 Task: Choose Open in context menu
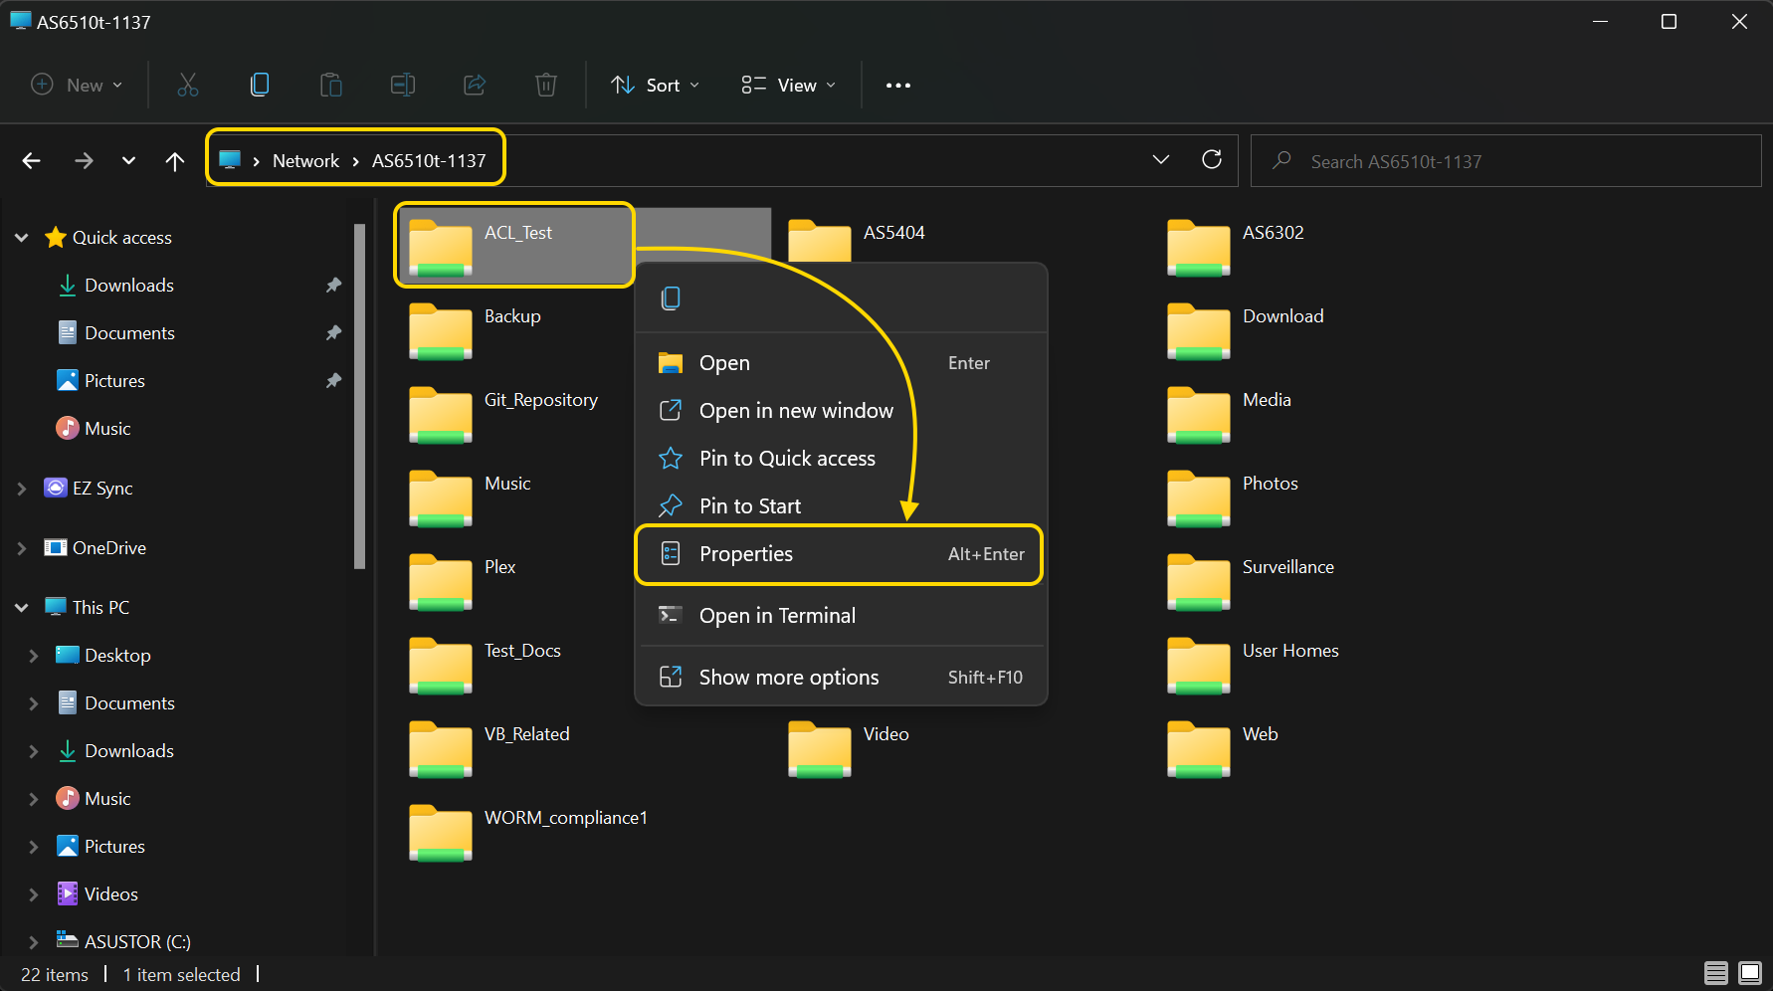841,363
